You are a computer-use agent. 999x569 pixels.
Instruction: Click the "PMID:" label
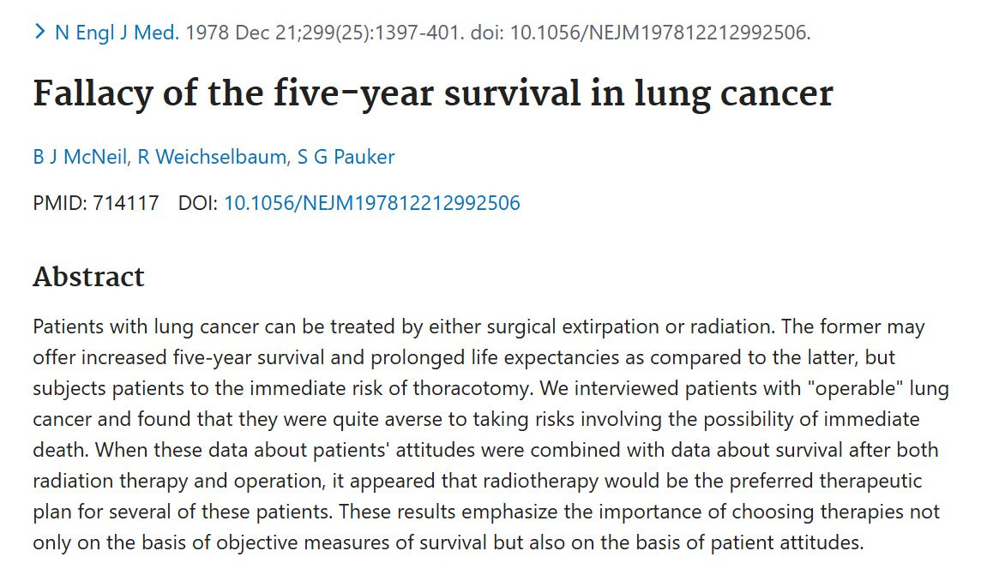60,203
